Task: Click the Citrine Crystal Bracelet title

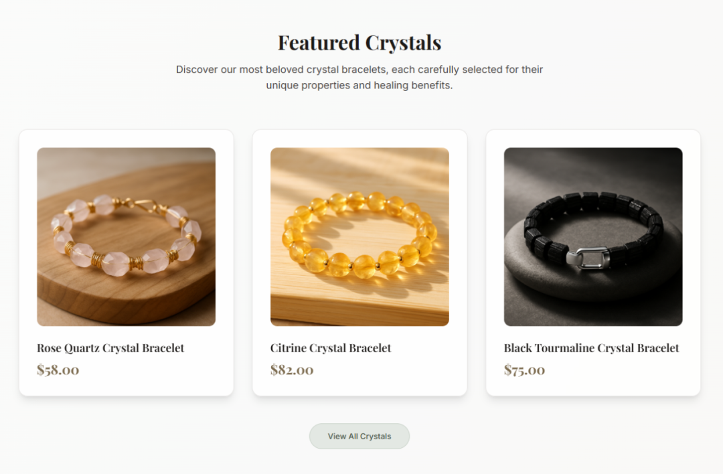Action: 331,348
